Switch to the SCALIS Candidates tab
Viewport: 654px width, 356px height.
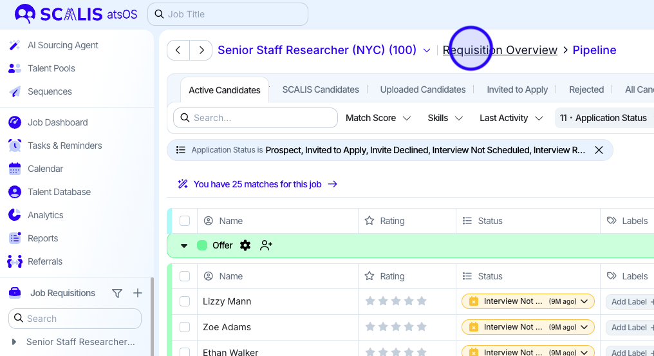point(321,89)
